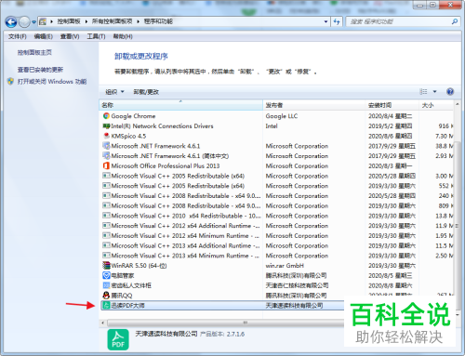Click 程序和功能 breadcrumb segment
Viewport: 465px width, 356px height.
158,21
